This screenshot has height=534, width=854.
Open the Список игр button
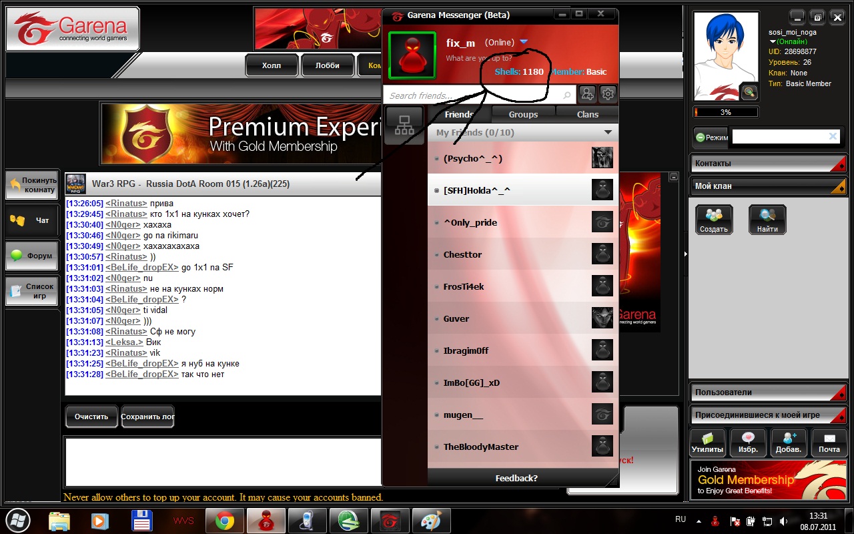tap(31, 291)
